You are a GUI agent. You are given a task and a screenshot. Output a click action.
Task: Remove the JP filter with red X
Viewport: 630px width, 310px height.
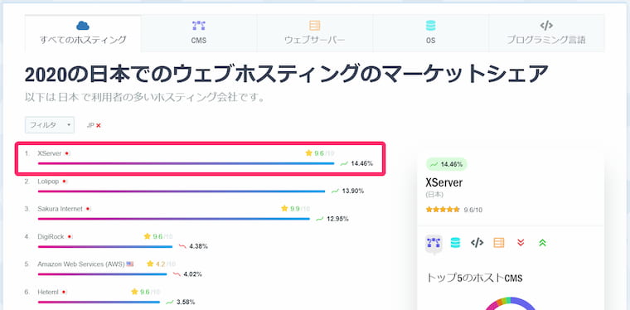pos(99,125)
